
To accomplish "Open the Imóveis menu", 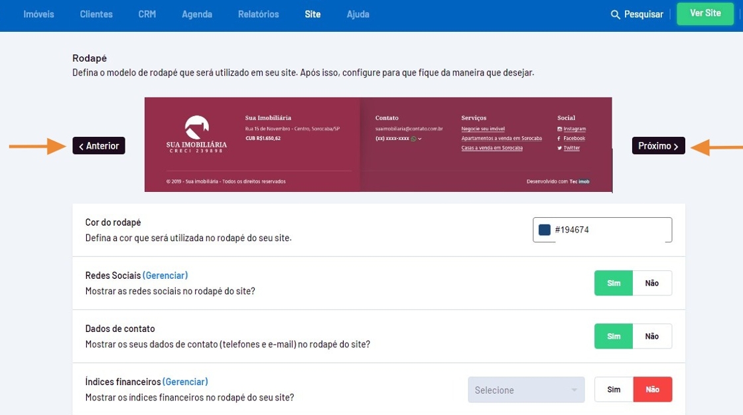I will [38, 14].
